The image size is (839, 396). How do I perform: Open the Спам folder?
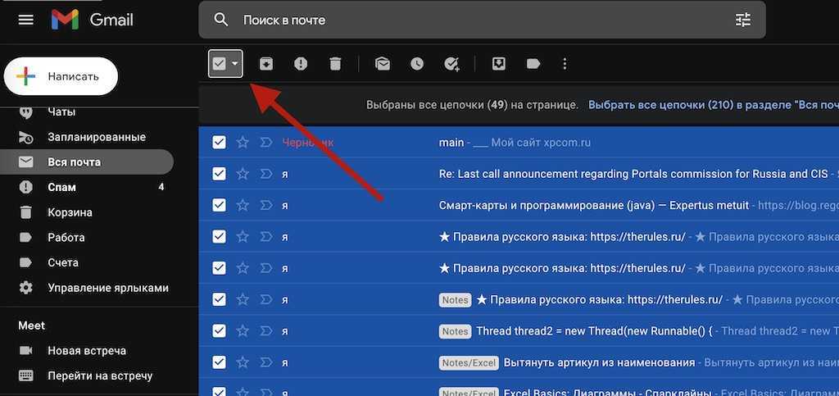[x=62, y=187]
